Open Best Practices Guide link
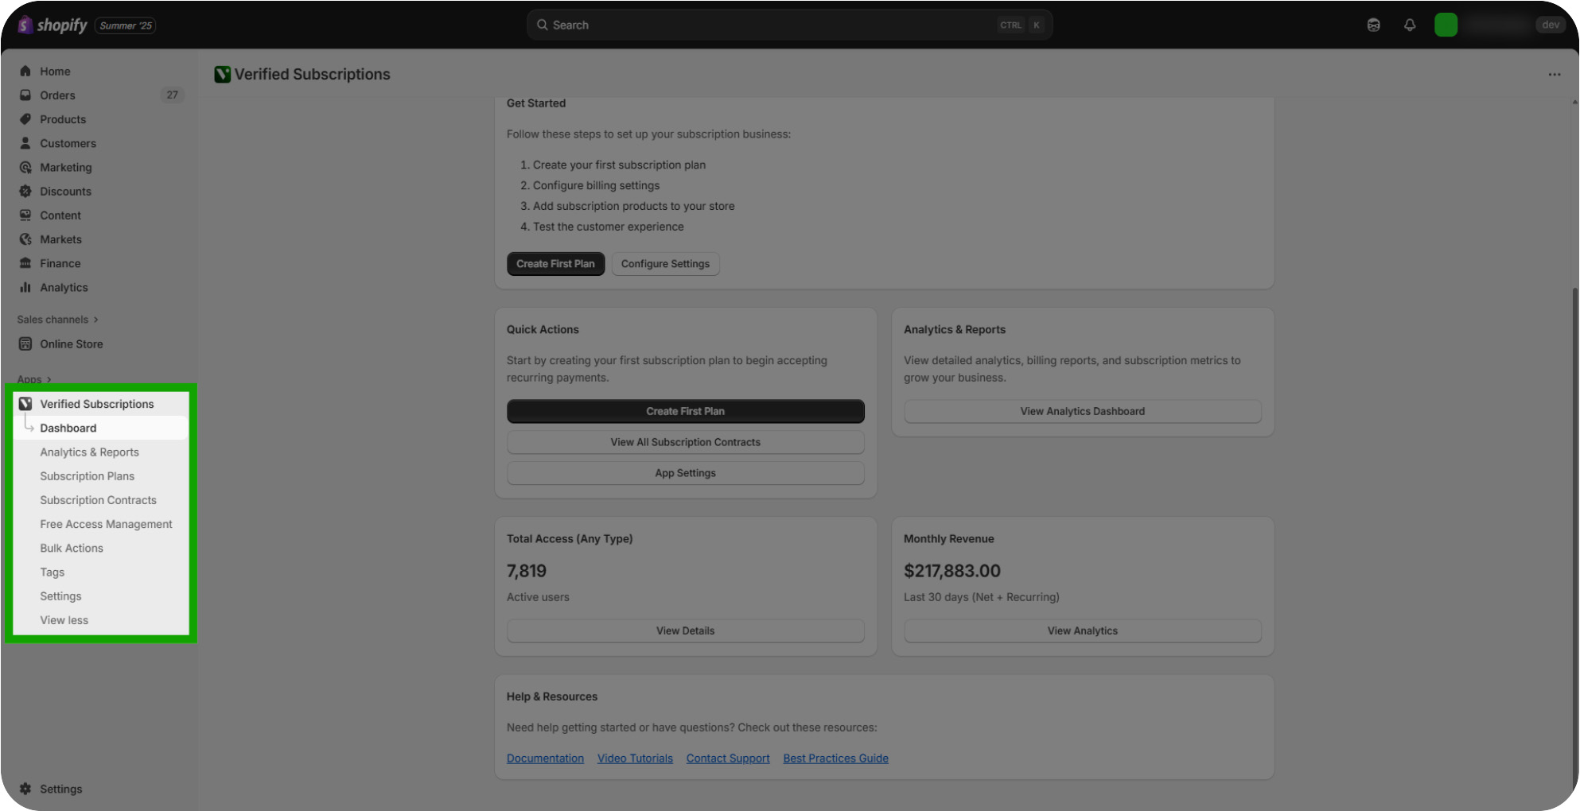Screen dimensions: 1580x811 tap(835, 759)
